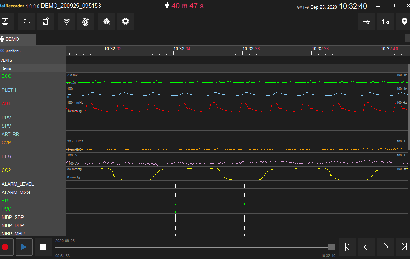Select the PVC track label
The width and height of the screenshot is (410, 259).
(6, 209)
